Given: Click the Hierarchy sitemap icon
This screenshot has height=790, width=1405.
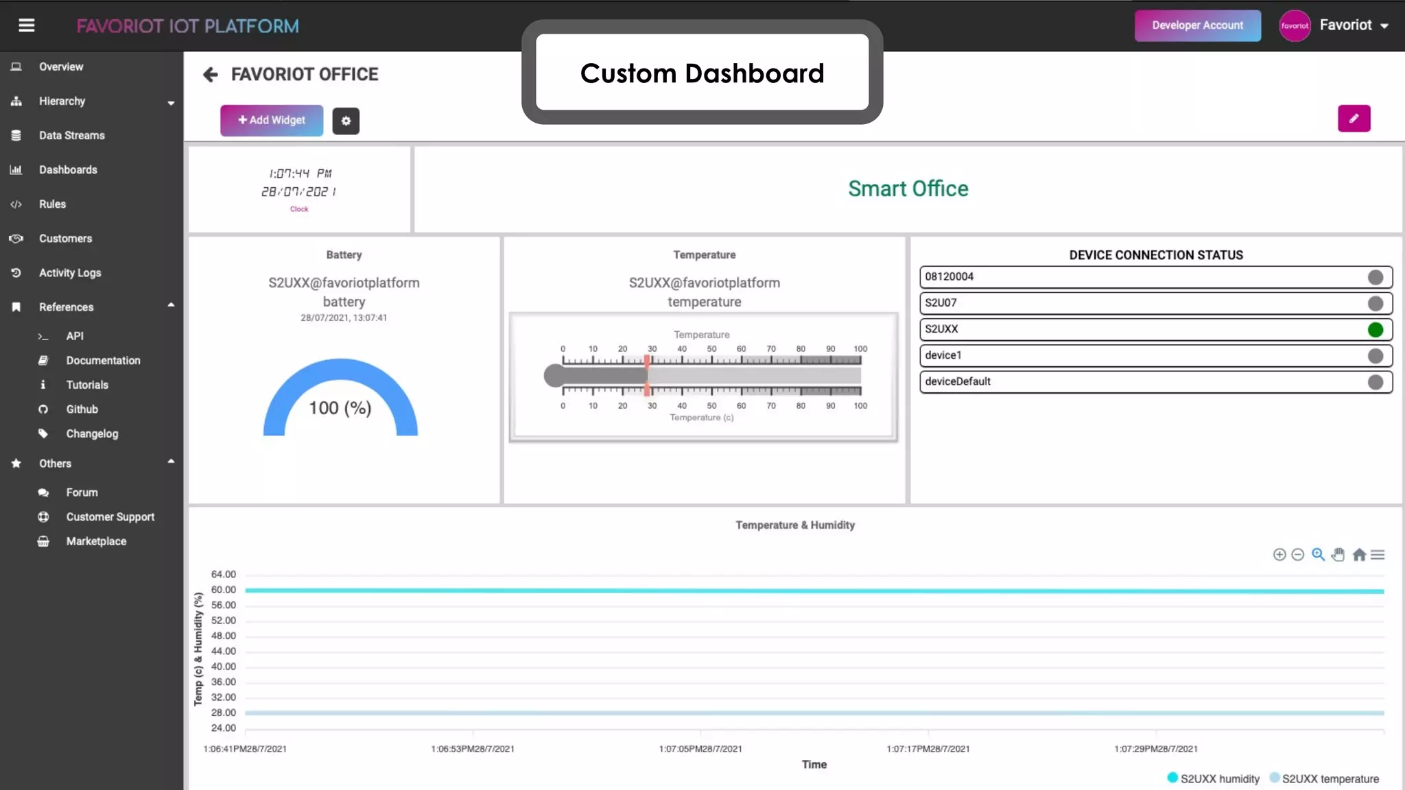Looking at the screenshot, I should (16, 101).
